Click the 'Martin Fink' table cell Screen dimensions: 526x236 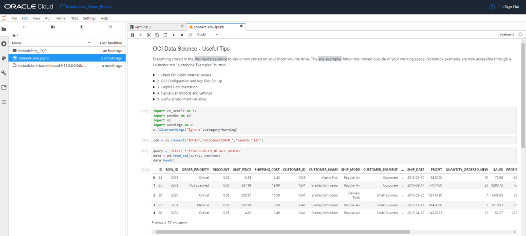tap(329, 177)
